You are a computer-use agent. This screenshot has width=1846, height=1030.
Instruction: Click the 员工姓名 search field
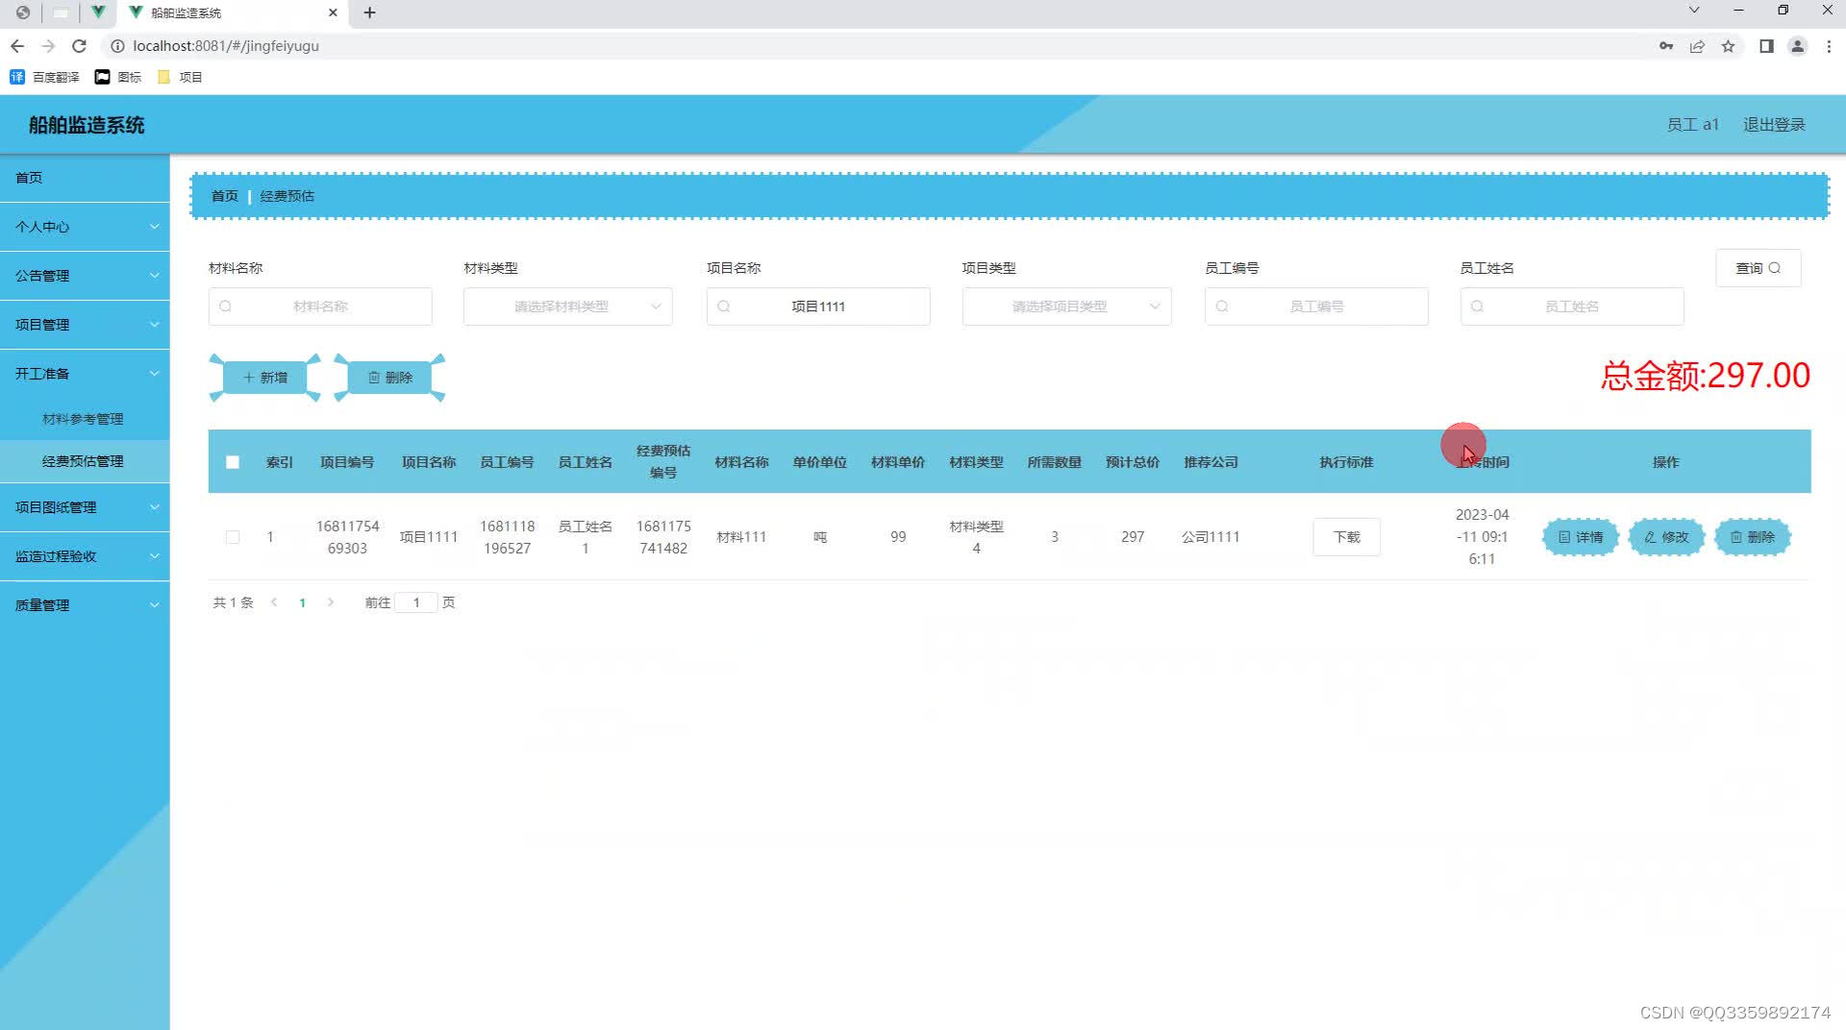click(1572, 307)
